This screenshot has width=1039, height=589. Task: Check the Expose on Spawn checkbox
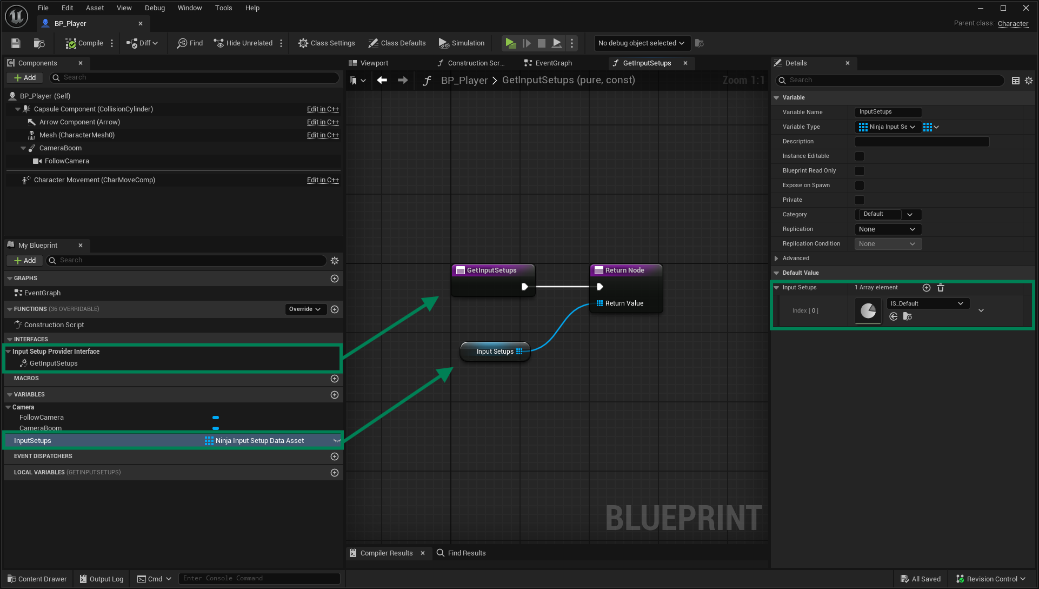click(859, 186)
